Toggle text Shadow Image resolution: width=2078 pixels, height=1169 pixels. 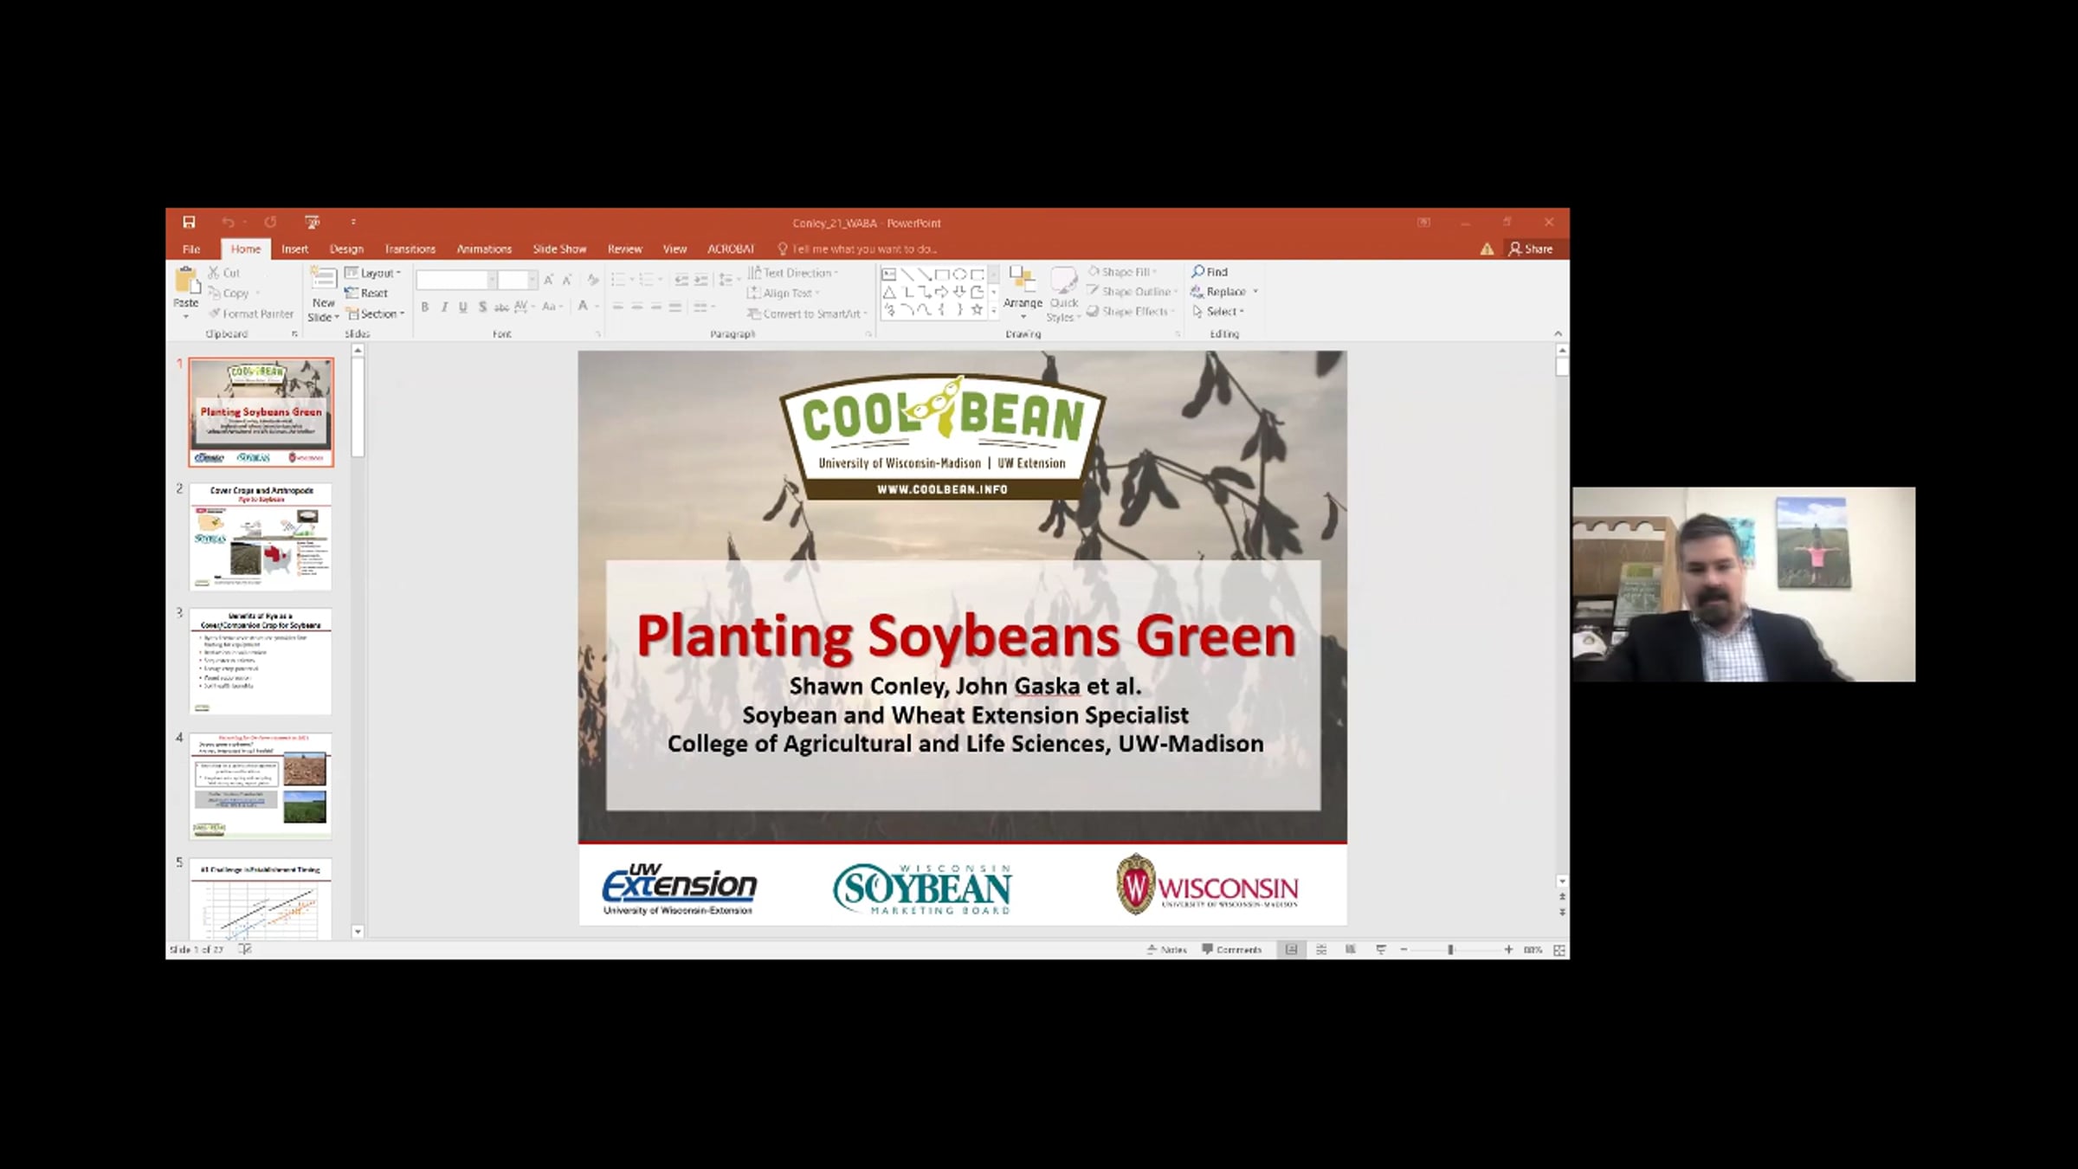click(482, 307)
